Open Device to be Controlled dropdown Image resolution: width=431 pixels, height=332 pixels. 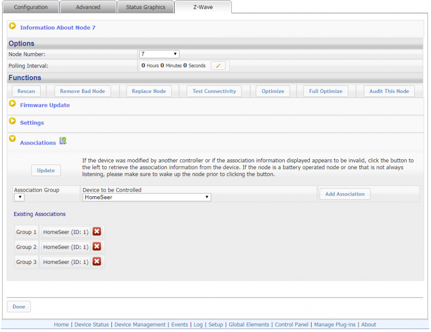(x=146, y=197)
